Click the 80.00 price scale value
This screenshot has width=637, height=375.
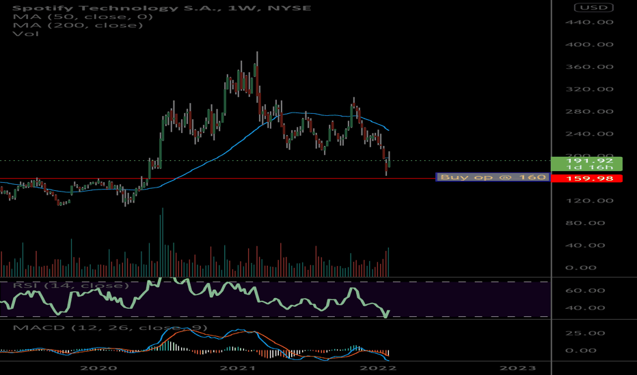click(x=586, y=222)
